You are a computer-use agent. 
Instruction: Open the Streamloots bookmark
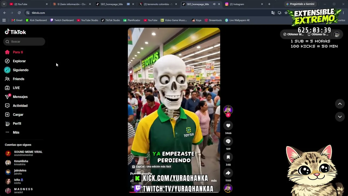pos(213,20)
